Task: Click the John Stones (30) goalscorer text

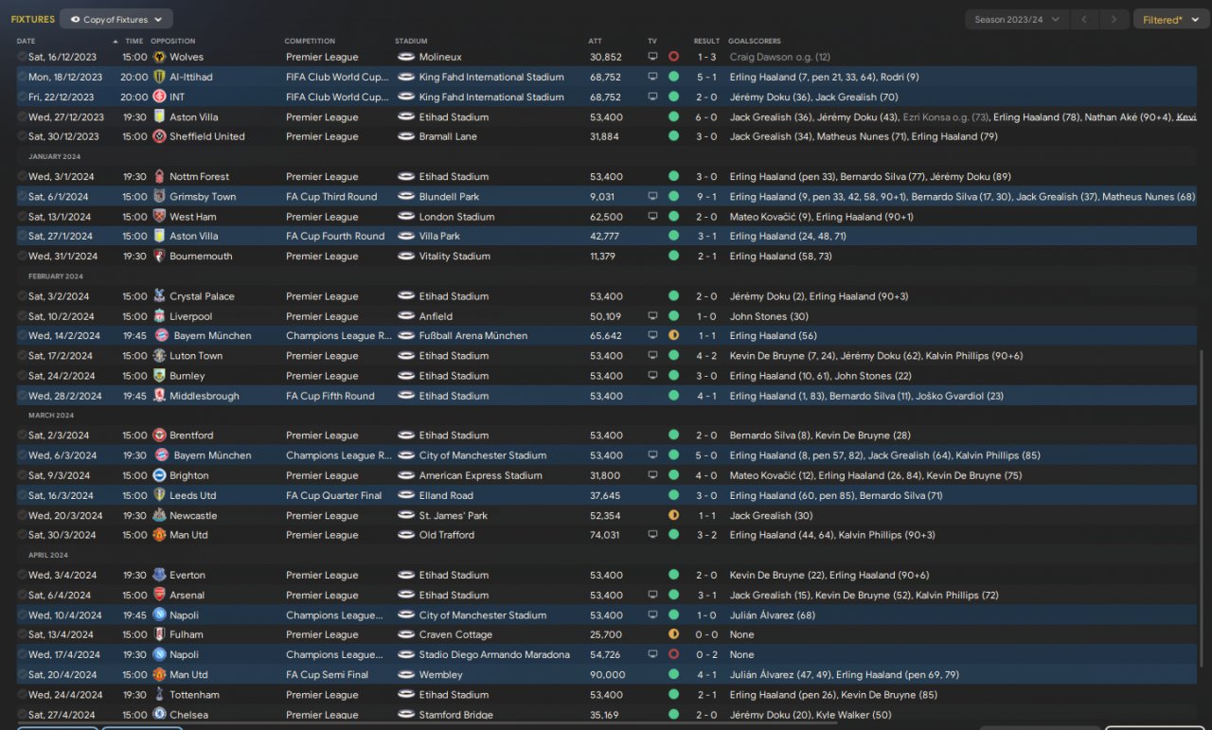Action: 769,316
